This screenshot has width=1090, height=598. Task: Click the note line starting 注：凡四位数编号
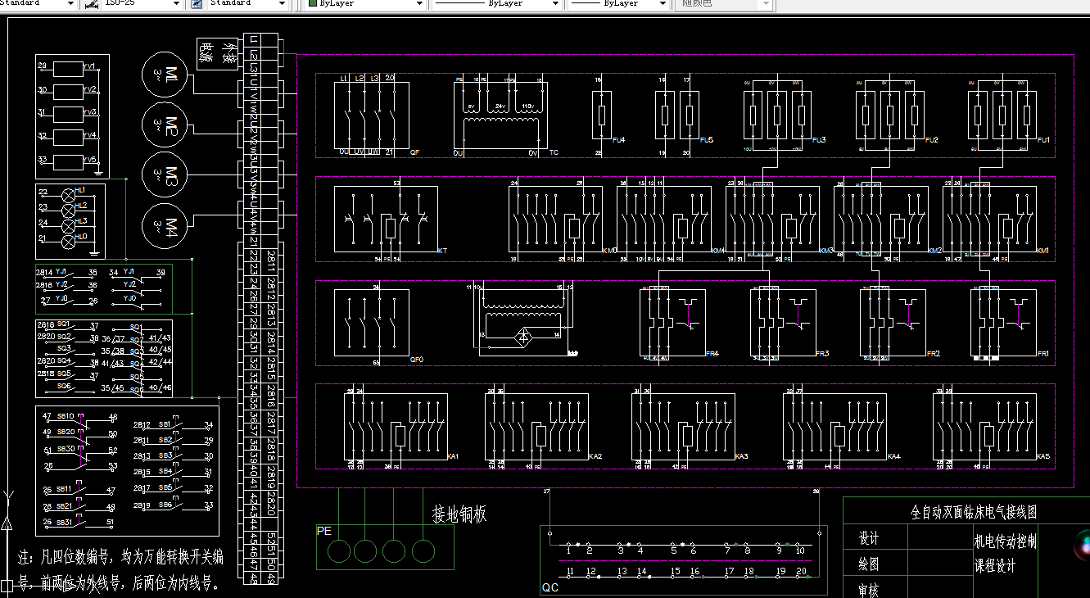click(x=120, y=559)
